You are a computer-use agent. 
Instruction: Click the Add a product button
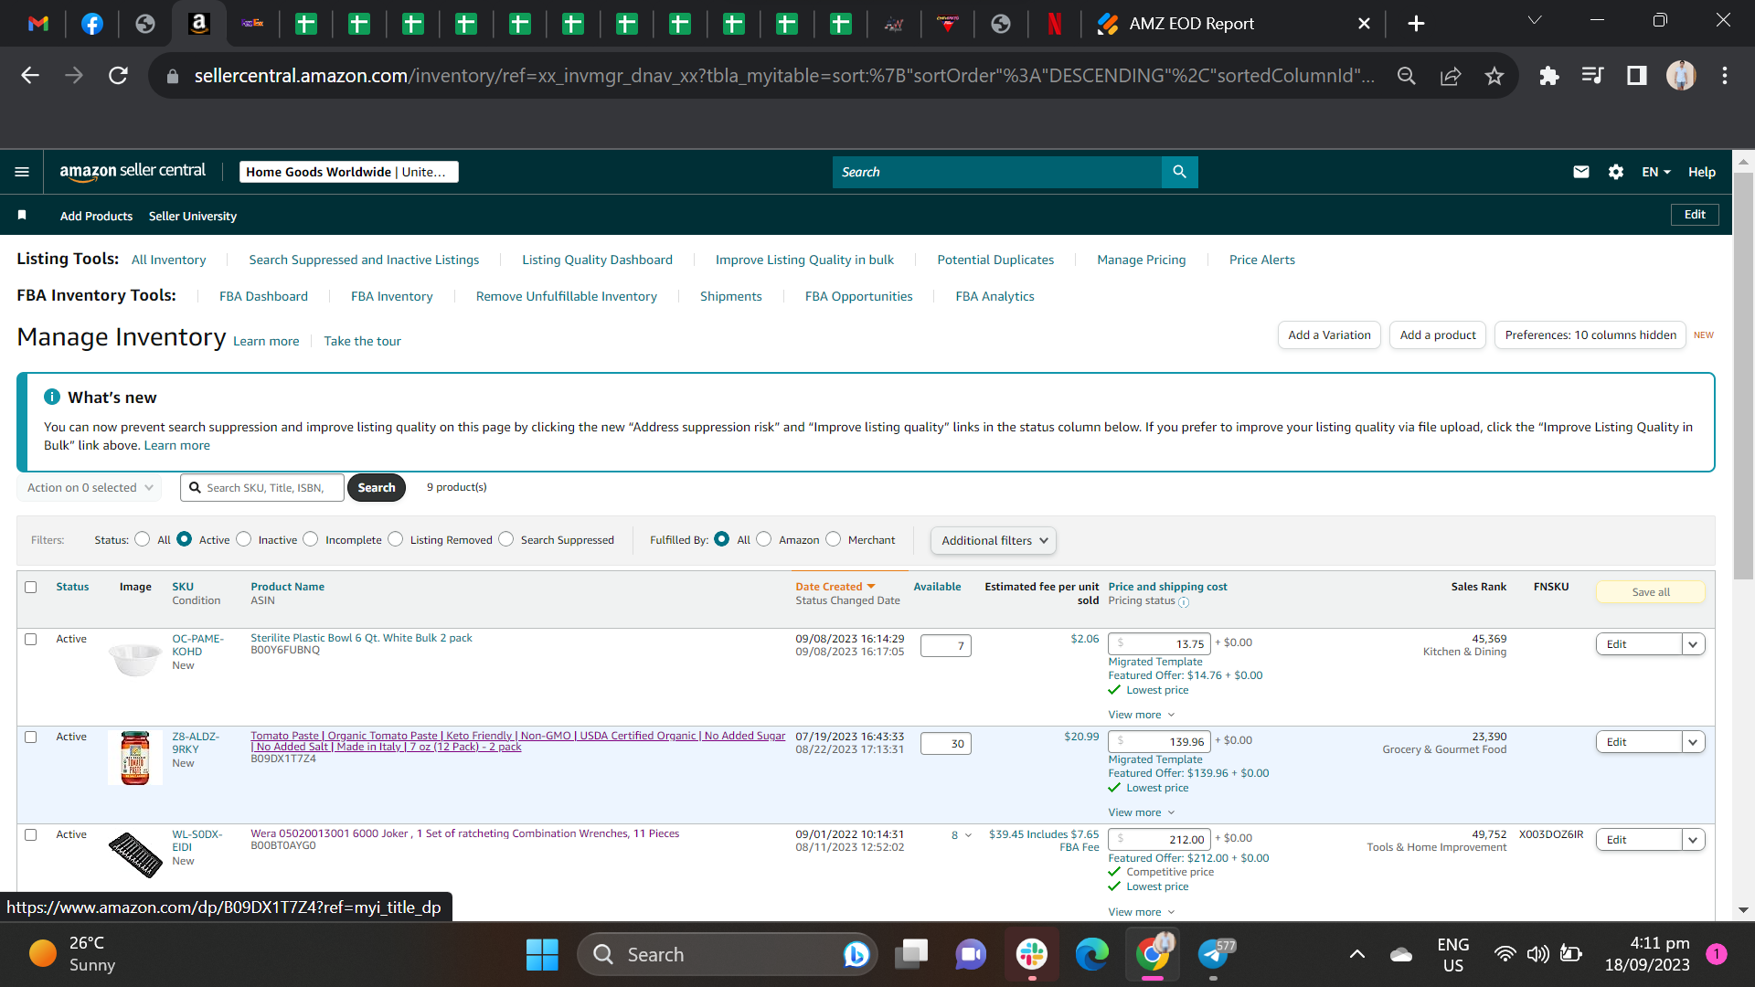tap(1438, 335)
